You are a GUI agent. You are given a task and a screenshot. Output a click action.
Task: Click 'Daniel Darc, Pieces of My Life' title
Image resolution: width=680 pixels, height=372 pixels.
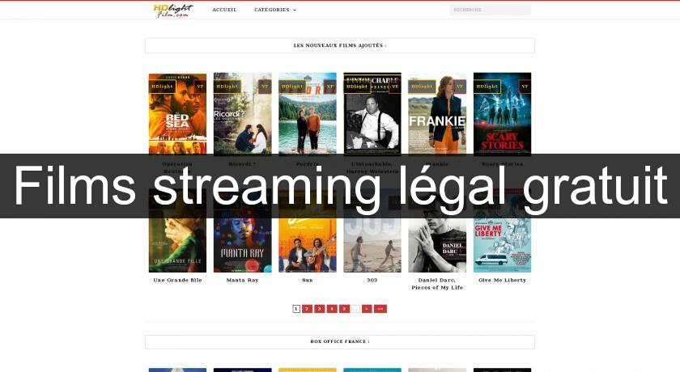[x=437, y=284]
